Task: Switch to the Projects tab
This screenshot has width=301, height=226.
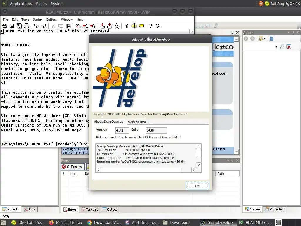Action: (x=11, y=209)
